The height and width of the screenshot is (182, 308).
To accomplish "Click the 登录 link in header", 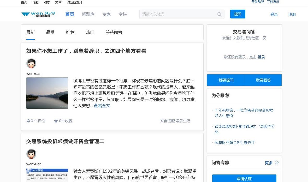I will [x=274, y=14].
